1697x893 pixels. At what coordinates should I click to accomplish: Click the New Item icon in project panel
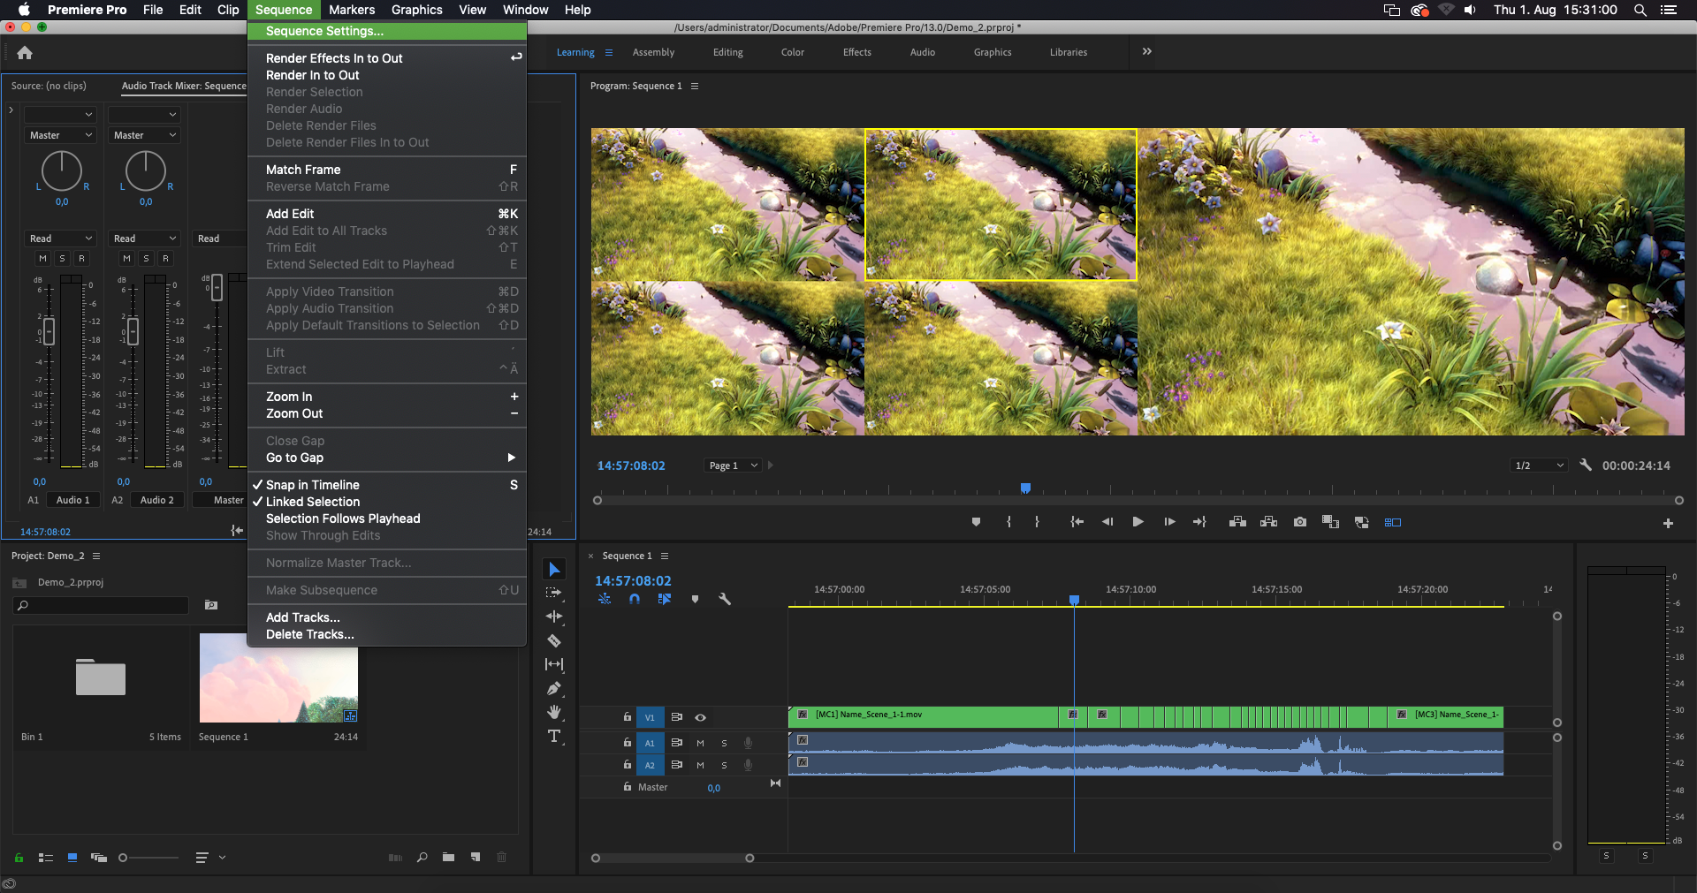pyautogui.click(x=476, y=858)
